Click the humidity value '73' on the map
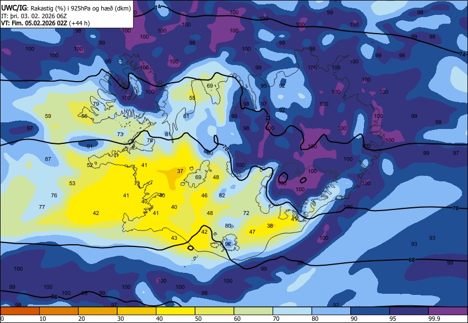The height and width of the screenshot is (323, 468). [x=120, y=134]
